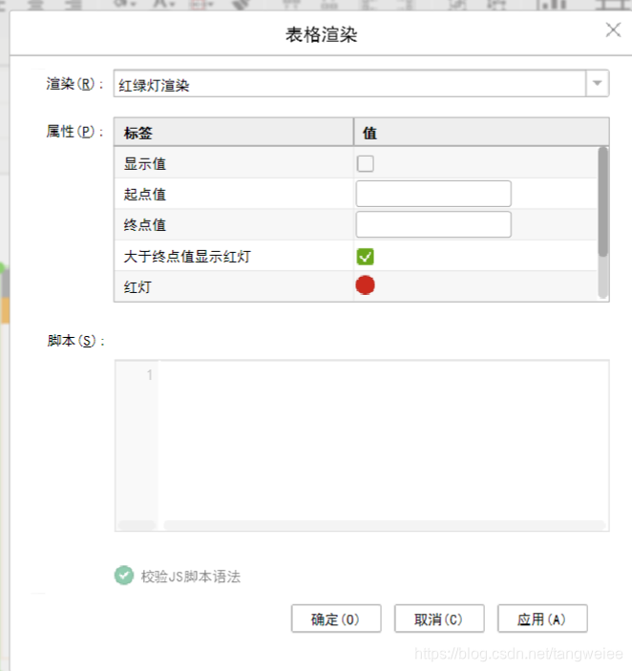This screenshot has height=671, width=632.
Task: Click the script editor horizontal scrollbar
Action: (384, 525)
